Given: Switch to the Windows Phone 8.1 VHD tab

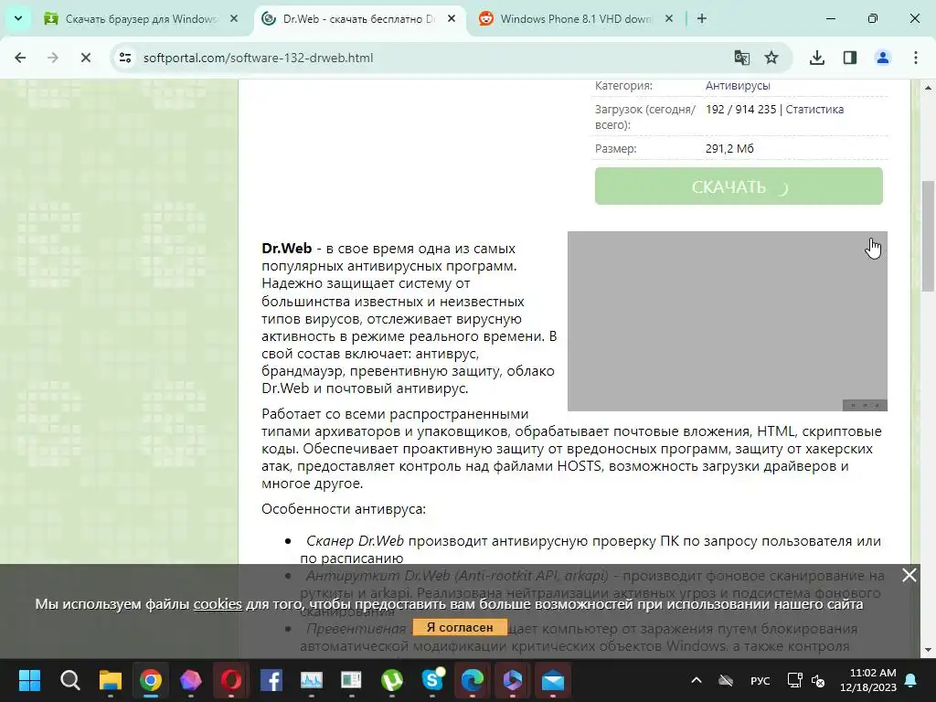Looking at the screenshot, I should pos(576,18).
